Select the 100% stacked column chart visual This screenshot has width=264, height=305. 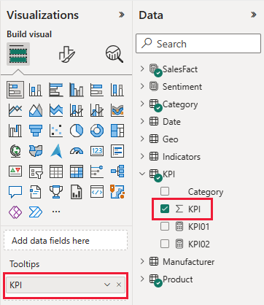117,90
